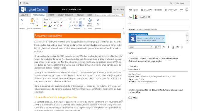Viewport: 209px width, 111px height.
Task: Open Parágrafo dialog launcher
Action: coord(85,29)
